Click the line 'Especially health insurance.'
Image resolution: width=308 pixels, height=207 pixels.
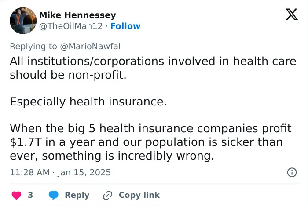[88, 102]
